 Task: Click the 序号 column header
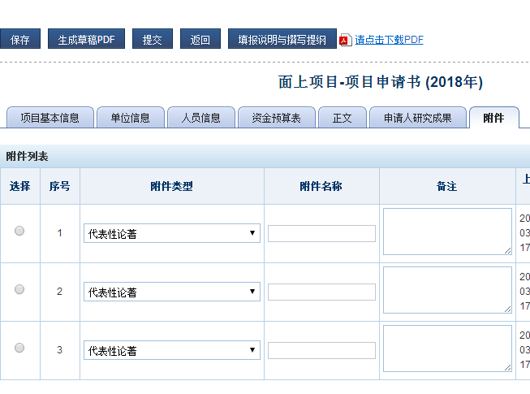point(59,186)
